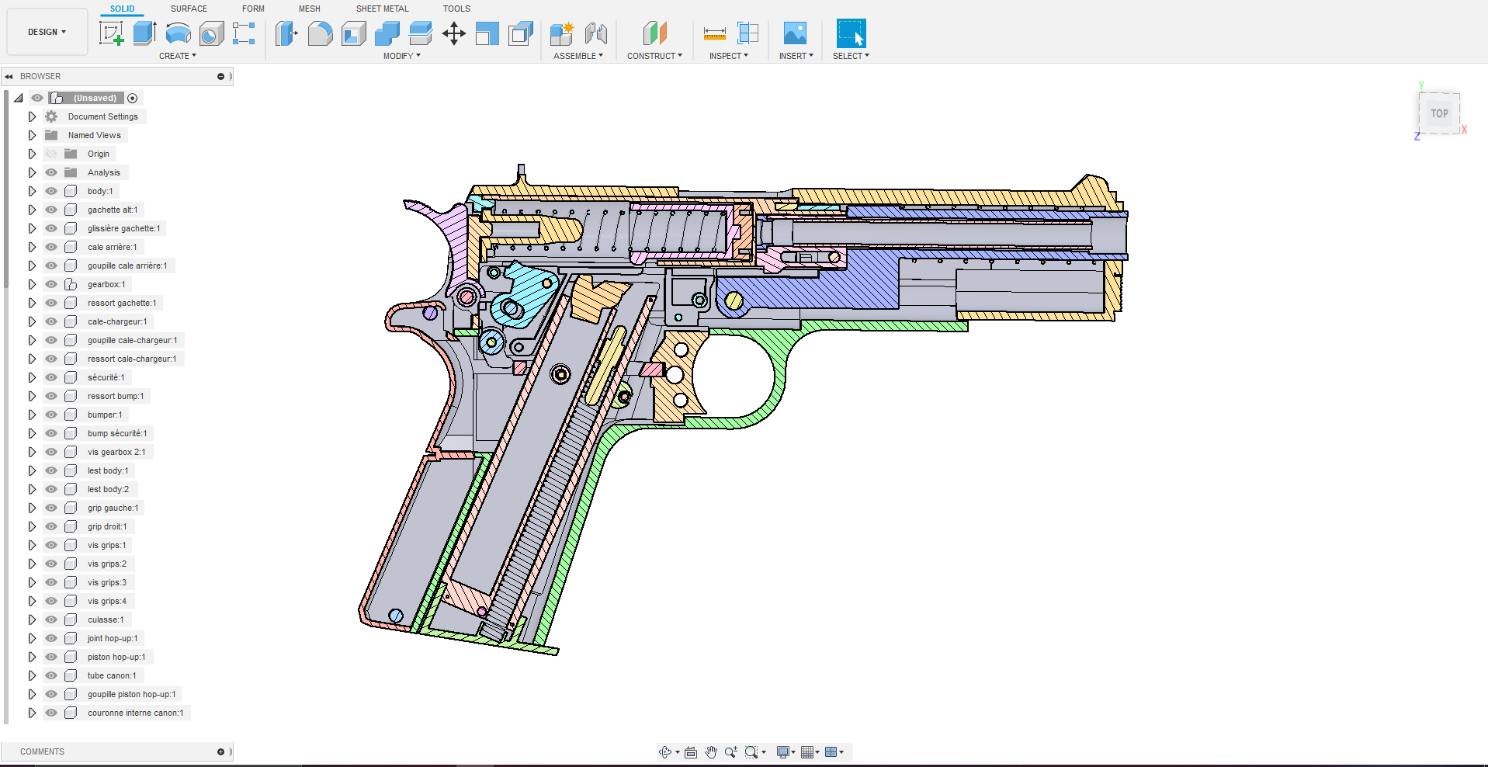This screenshot has width=1488, height=767.
Task: Click the Look At icon
Action: tap(691, 751)
